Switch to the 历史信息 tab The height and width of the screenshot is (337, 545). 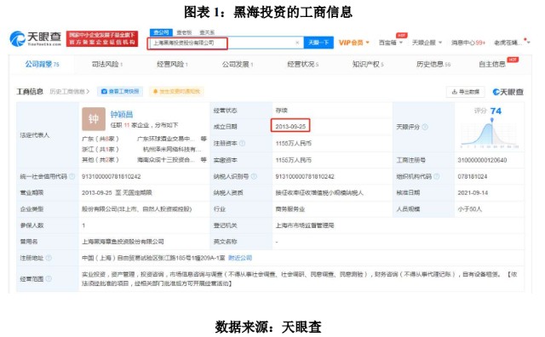(x=433, y=65)
